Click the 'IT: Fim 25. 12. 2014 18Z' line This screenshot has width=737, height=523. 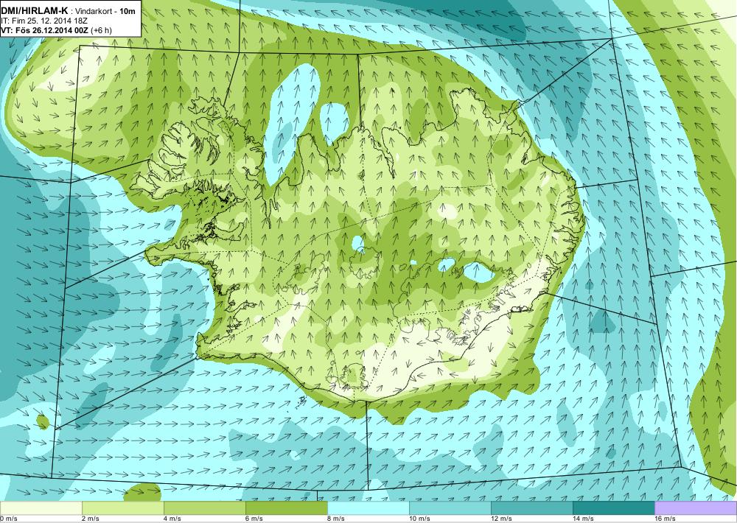click(x=44, y=21)
